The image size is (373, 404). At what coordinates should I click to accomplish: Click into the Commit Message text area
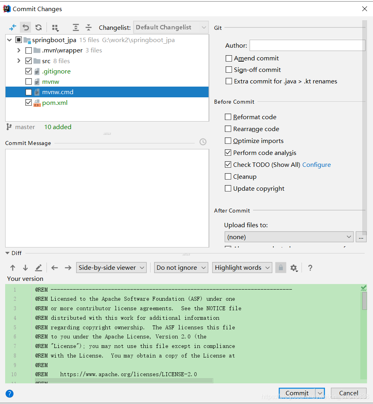107,198
